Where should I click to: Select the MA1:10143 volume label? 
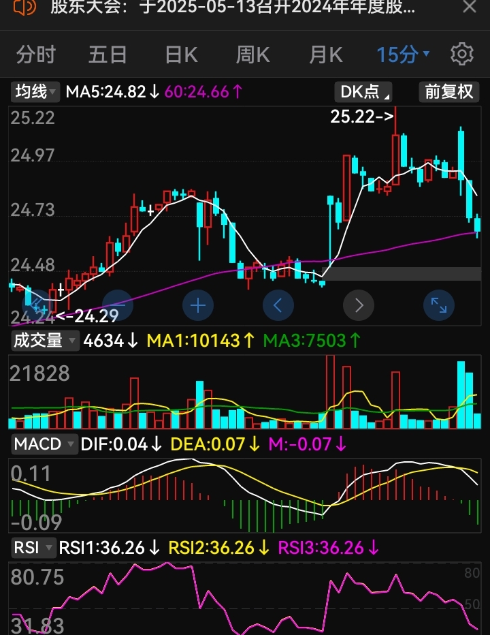(x=200, y=341)
